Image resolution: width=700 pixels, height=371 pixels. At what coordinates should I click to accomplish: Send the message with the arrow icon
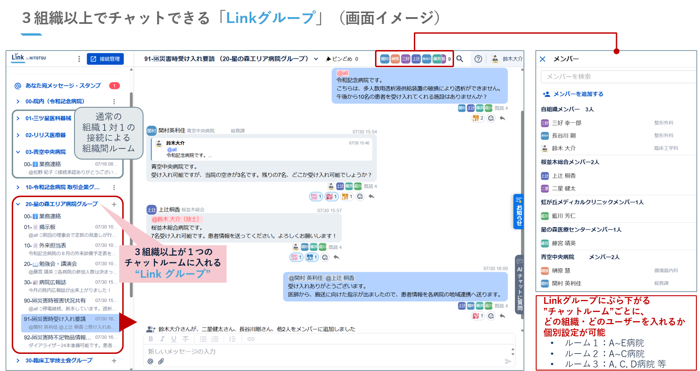point(508,361)
